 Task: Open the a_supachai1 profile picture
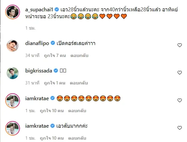(x=13, y=12)
